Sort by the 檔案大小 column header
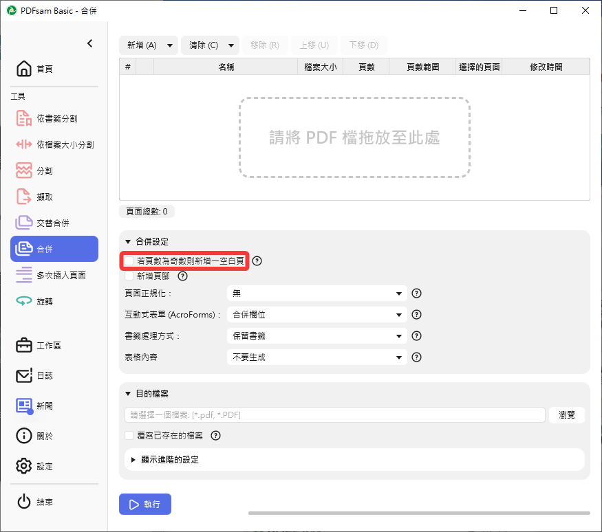The image size is (602, 532). (320, 67)
